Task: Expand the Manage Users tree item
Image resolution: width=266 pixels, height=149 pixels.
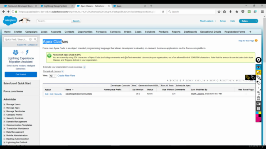Action: tap(5, 104)
